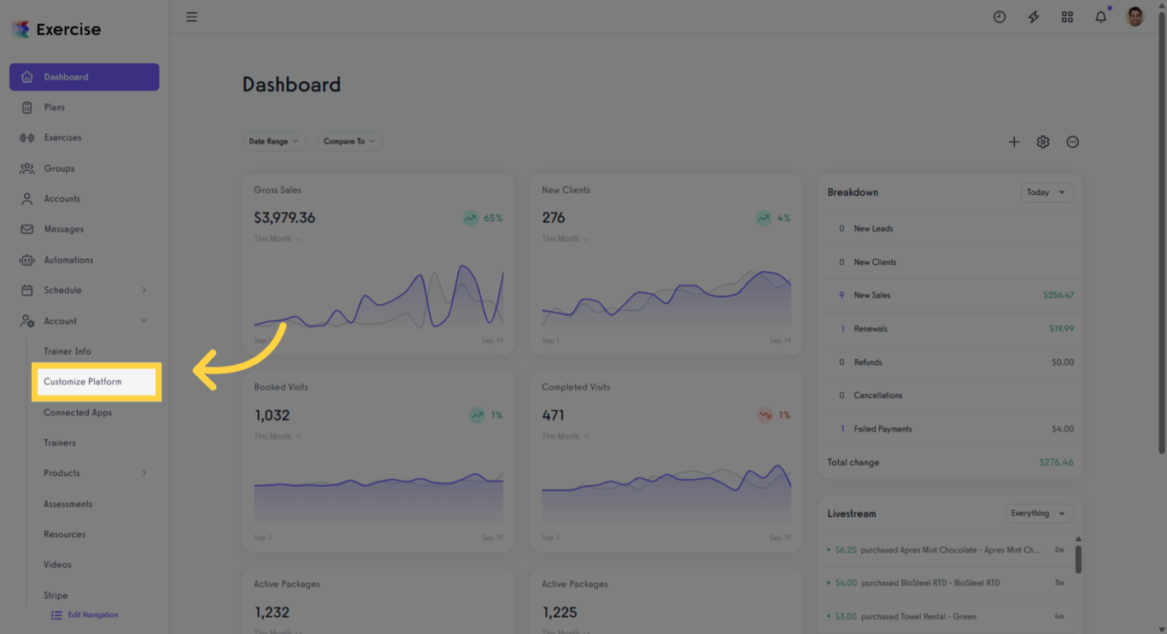This screenshot has height=634, width=1167.
Task: Expand the Schedule section chevron
Action: [144, 290]
